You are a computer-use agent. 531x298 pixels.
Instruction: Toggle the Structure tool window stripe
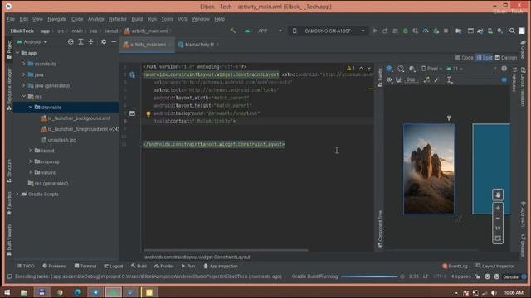9,171
